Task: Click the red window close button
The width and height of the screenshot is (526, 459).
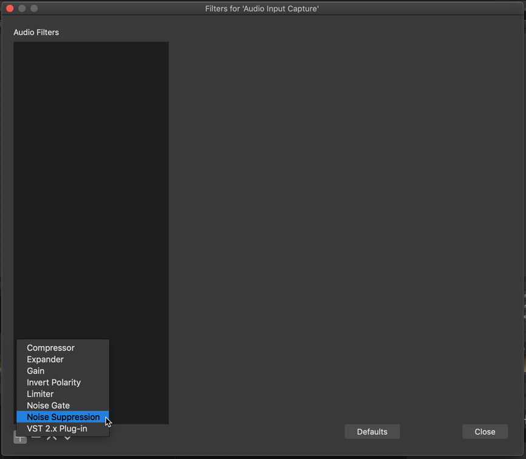Action: point(10,8)
